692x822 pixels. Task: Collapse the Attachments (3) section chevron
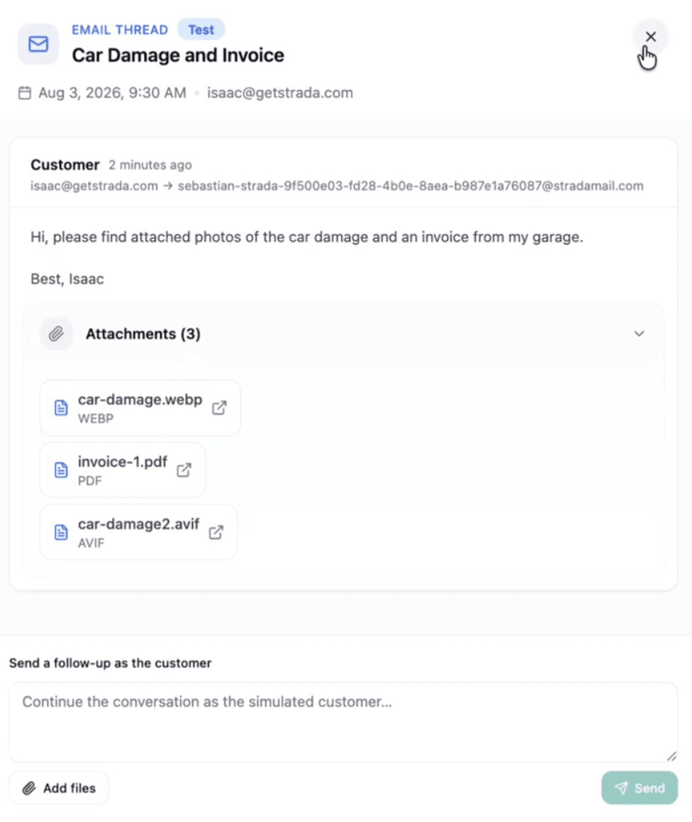click(x=639, y=334)
